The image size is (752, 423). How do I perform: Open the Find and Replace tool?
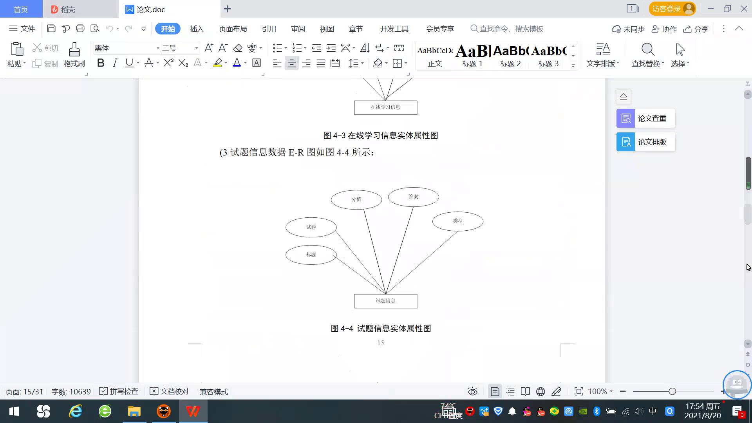coord(647,55)
